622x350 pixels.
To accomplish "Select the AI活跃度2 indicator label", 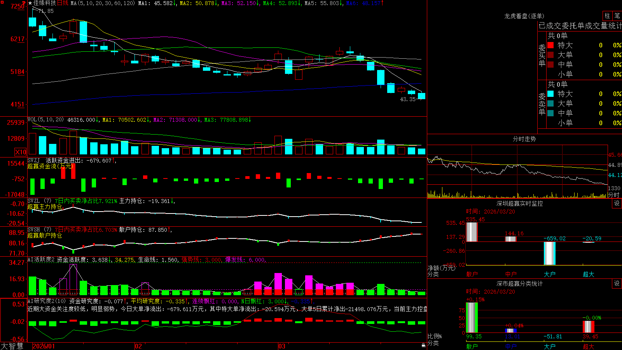I will tap(41, 259).
